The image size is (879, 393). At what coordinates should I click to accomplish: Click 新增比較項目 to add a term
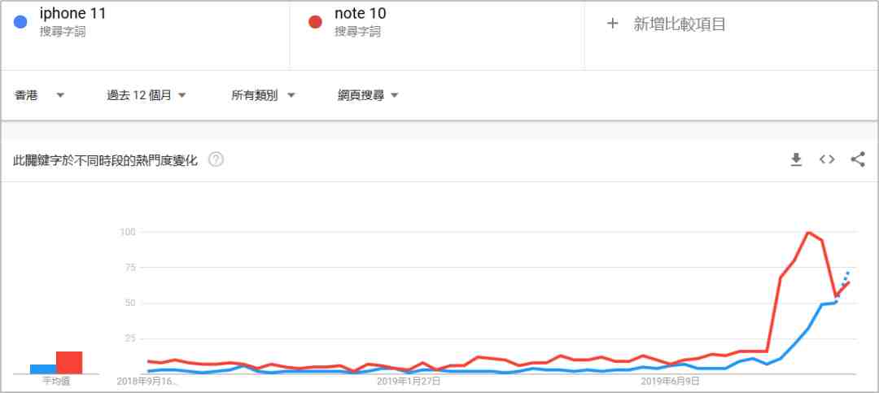pos(680,24)
